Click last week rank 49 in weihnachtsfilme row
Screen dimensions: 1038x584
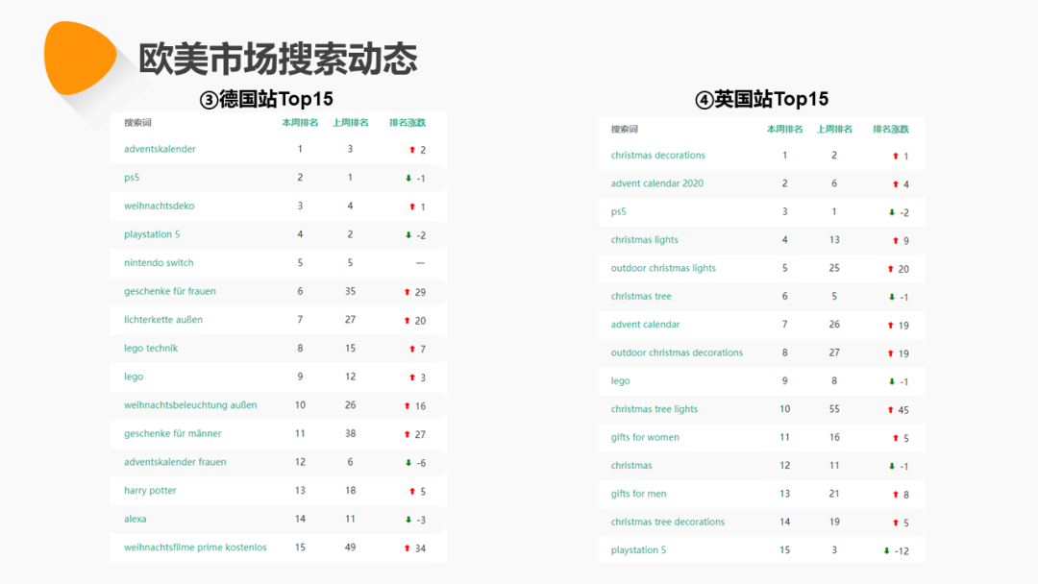point(350,547)
